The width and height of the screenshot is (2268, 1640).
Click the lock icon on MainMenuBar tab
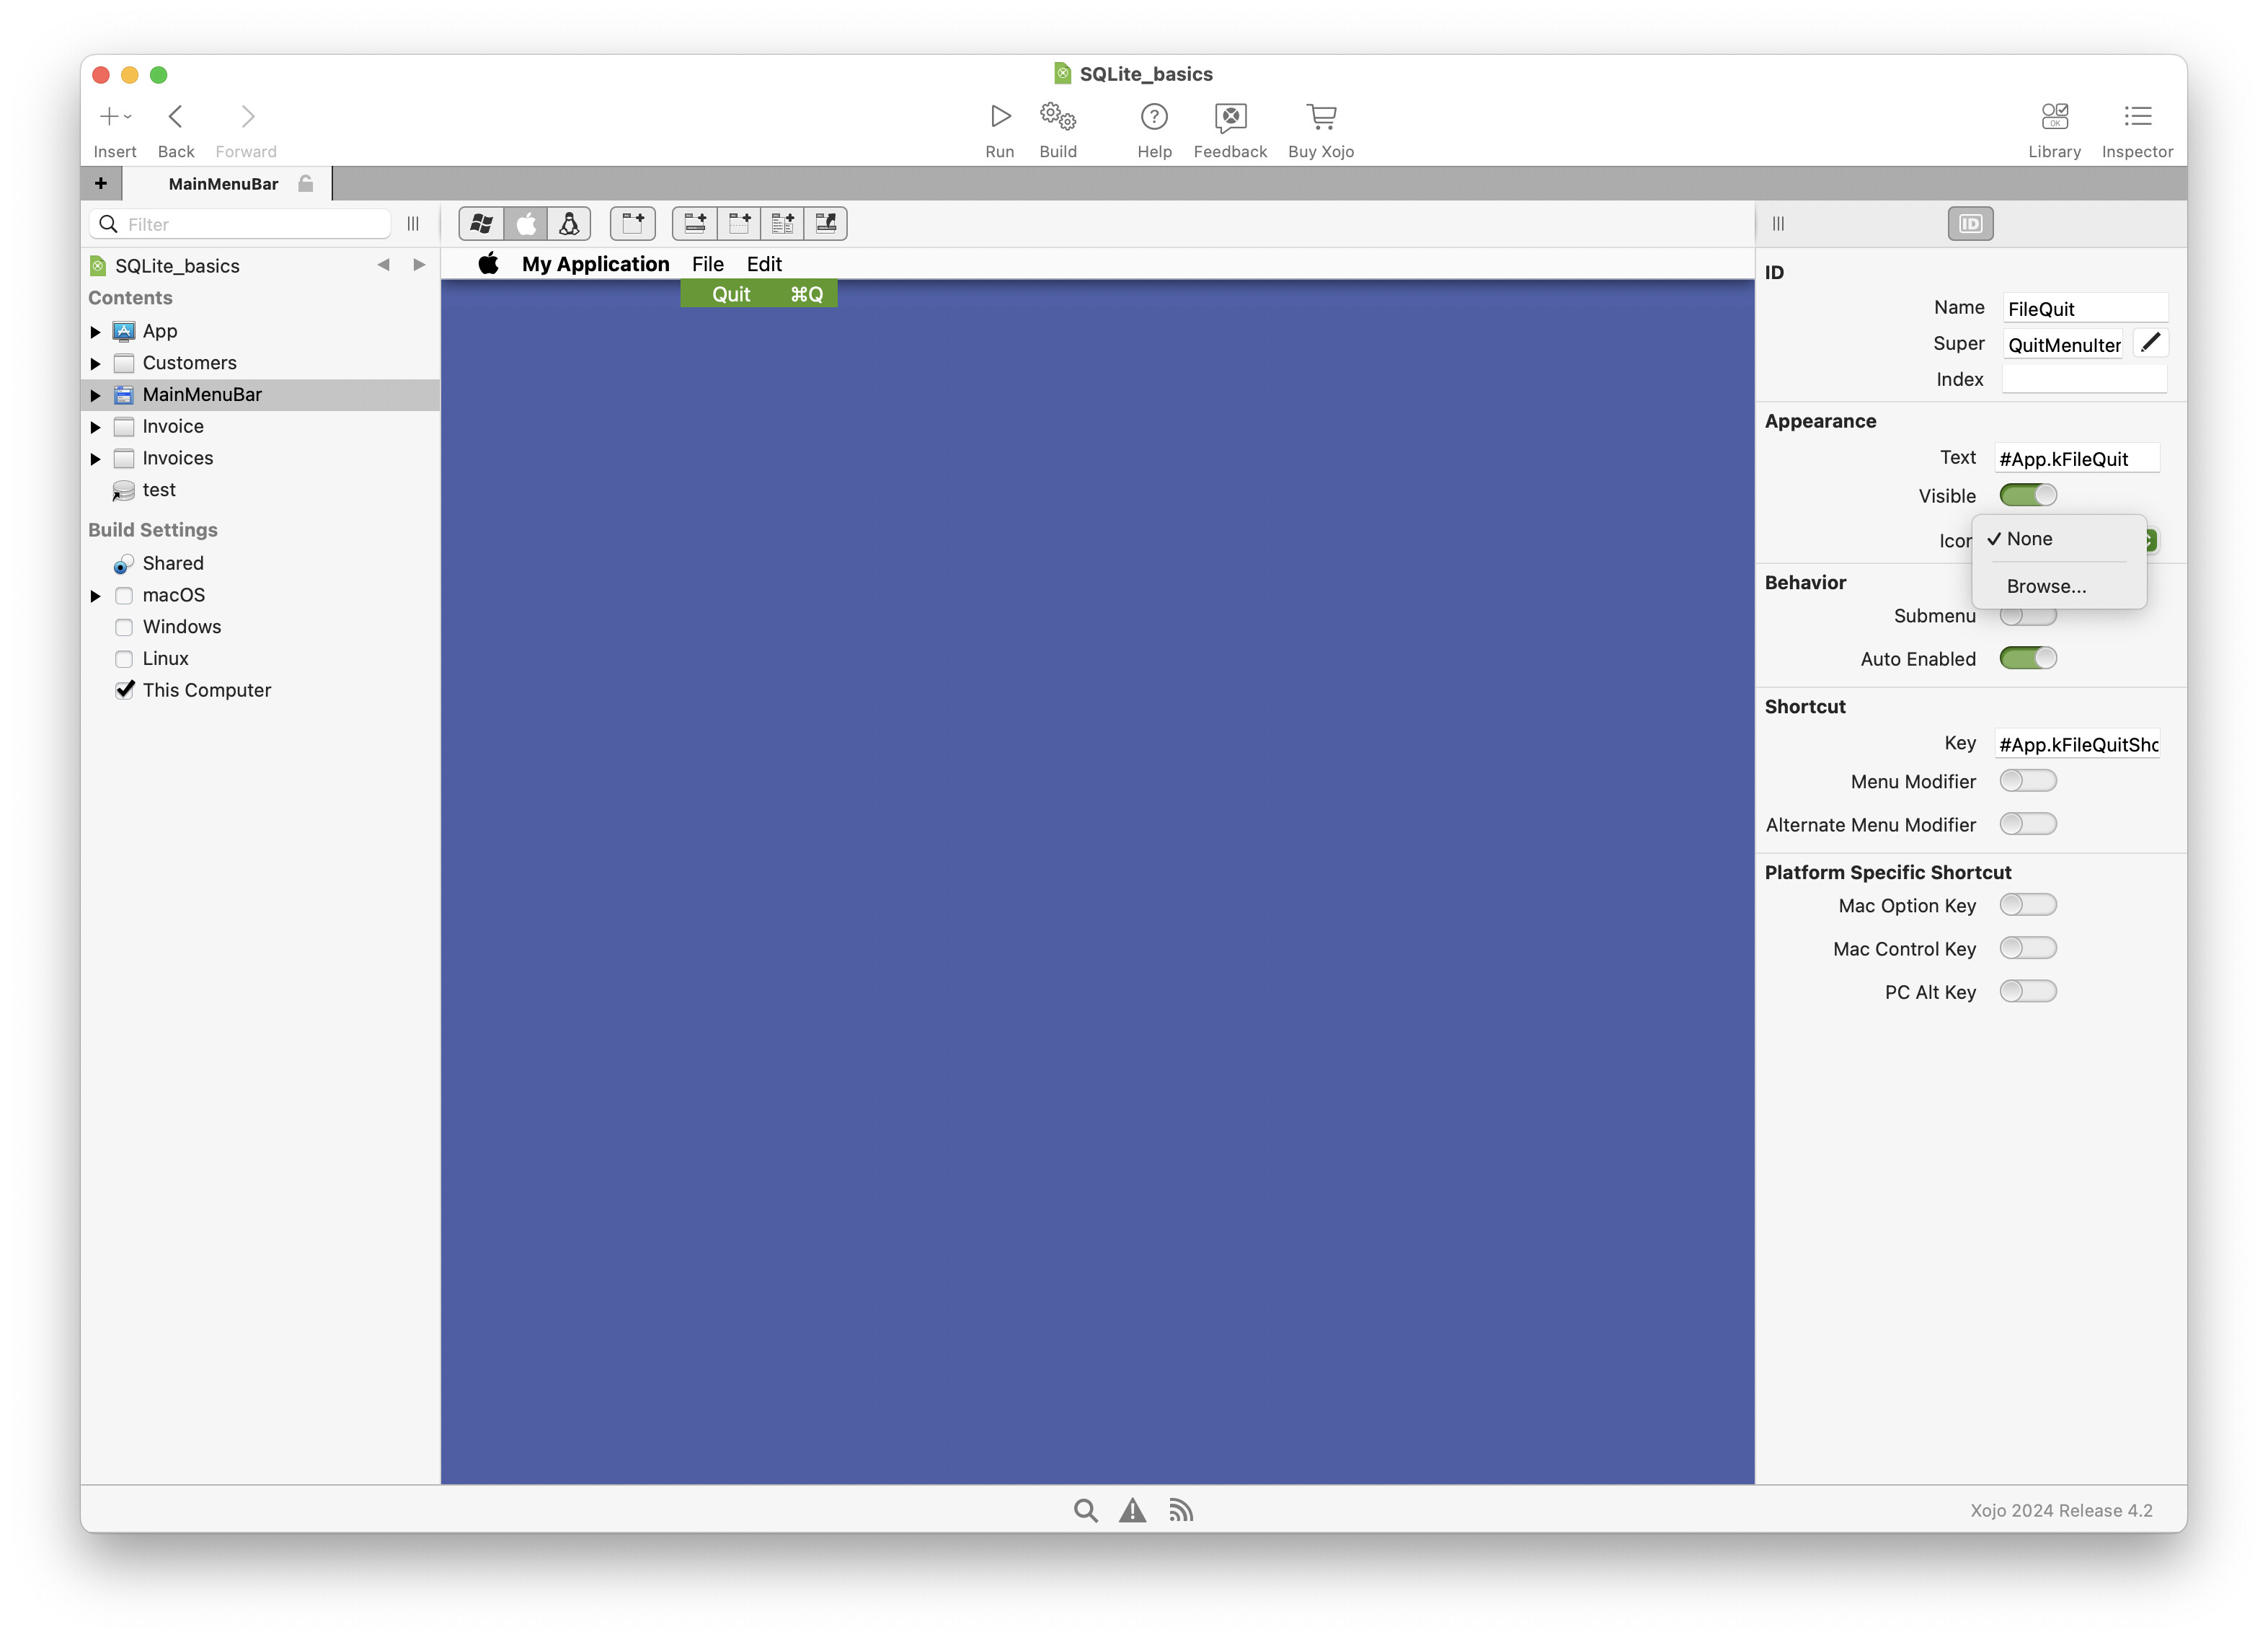point(306,183)
